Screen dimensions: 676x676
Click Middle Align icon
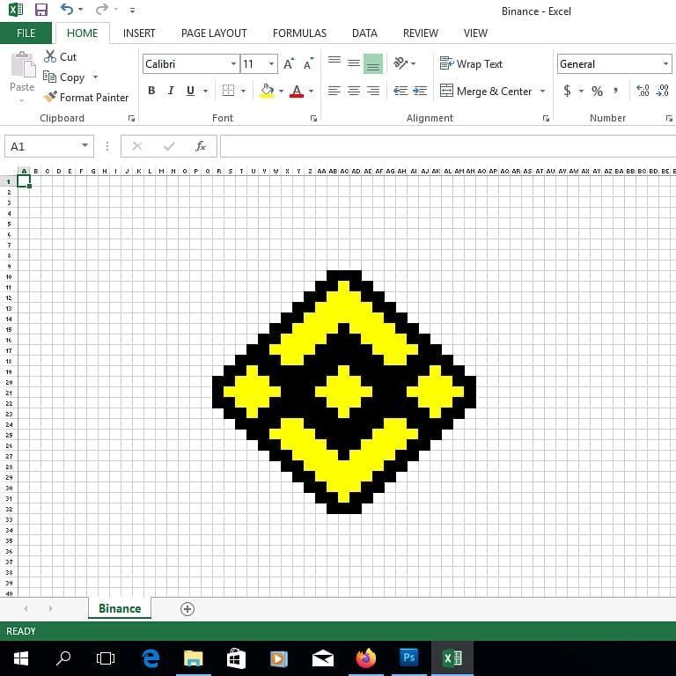click(x=354, y=63)
